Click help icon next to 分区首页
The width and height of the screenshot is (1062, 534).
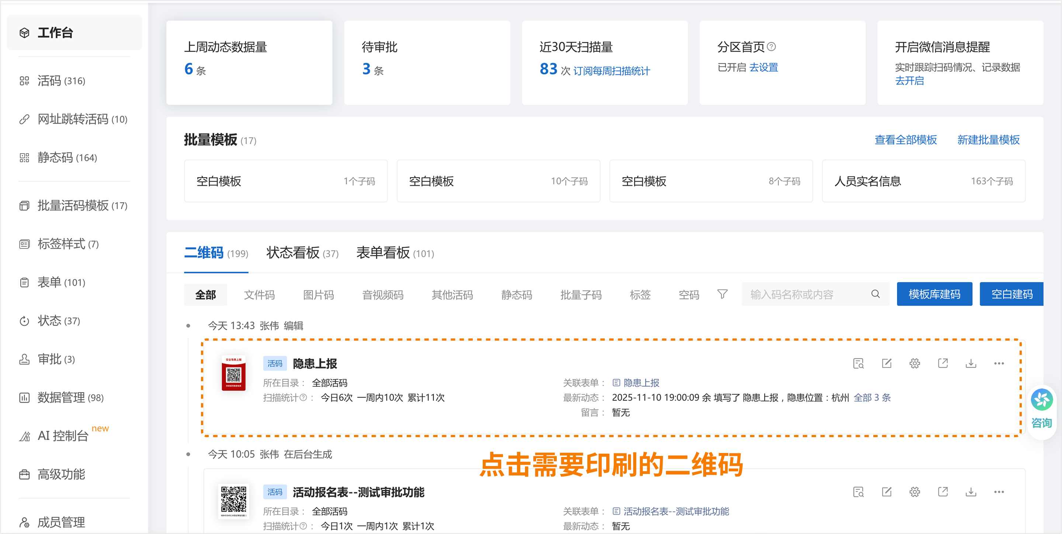click(771, 47)
